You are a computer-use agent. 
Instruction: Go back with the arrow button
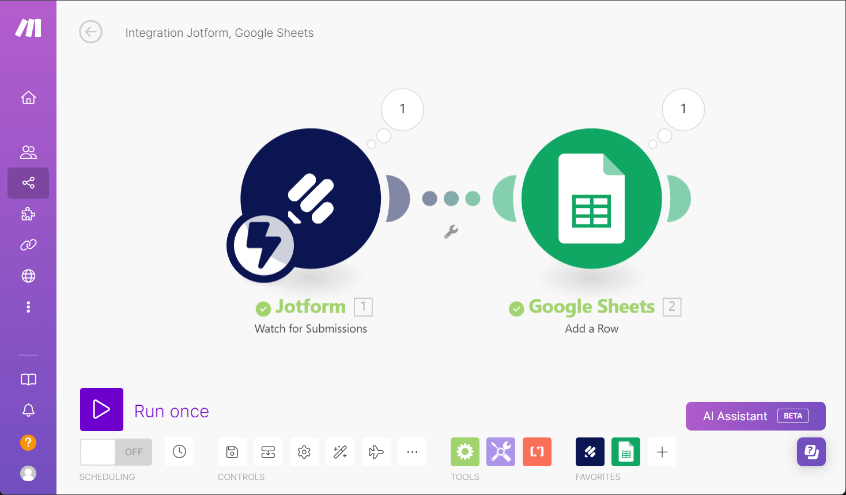point(90,32)
